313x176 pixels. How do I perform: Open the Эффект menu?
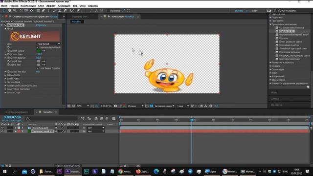(51, 6)
